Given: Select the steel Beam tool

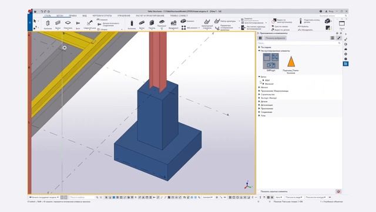Looking at the screenshot, I should tap(58, 24).
